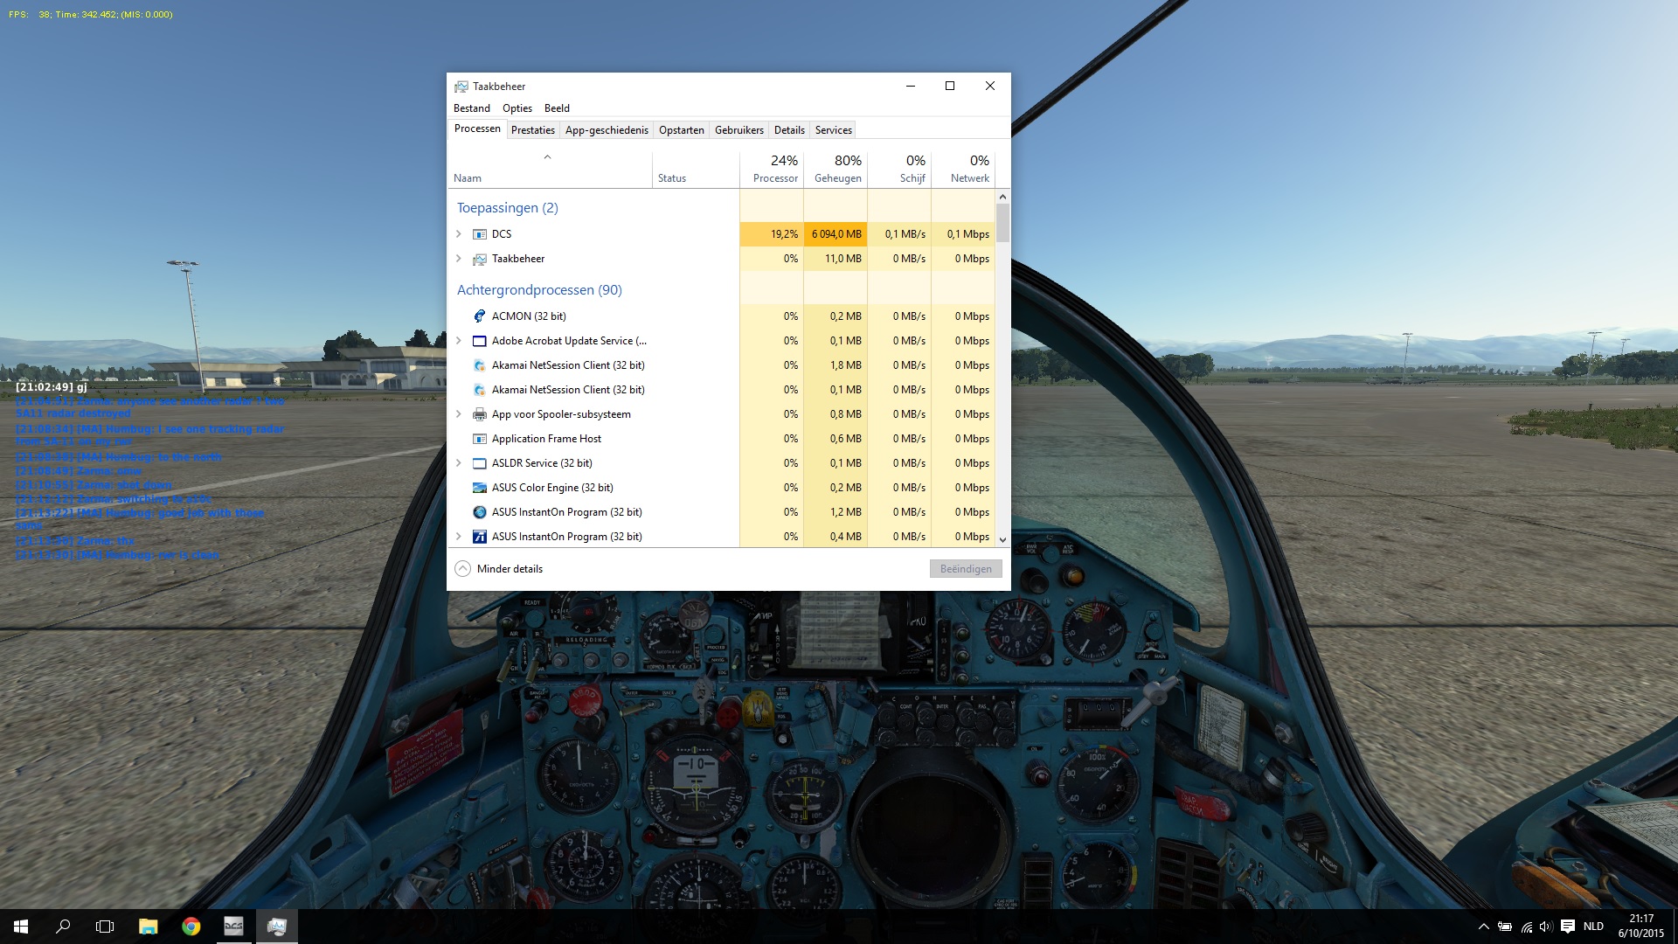Image resolution: width=1678 pixels, height=944 pixels.
Task: Open the NLD language indicator
Action: [x=1593, y=927]
